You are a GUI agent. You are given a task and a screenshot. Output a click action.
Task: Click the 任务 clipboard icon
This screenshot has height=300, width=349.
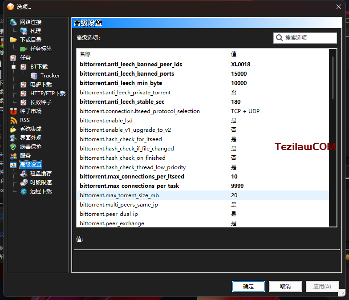[13, 58]
